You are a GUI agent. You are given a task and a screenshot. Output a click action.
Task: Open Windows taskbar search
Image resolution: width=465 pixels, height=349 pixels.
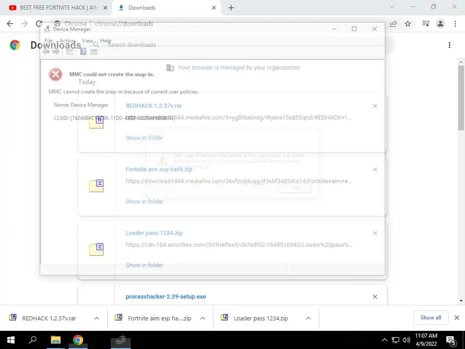(x=33, y=340)
